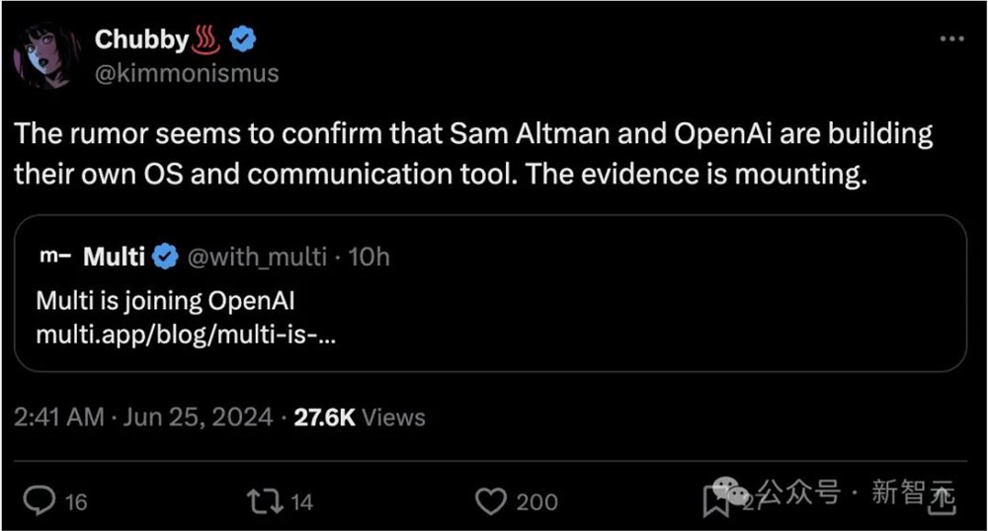Open the @kimmonismus handle link
Screen dimensions: 988x531
point(186,73)
